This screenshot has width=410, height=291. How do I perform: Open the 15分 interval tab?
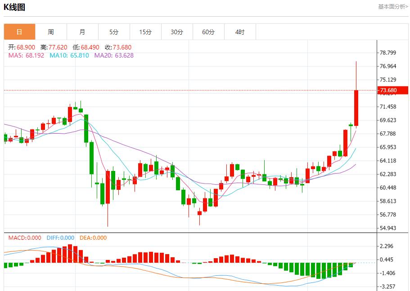(x=145, y=32)
